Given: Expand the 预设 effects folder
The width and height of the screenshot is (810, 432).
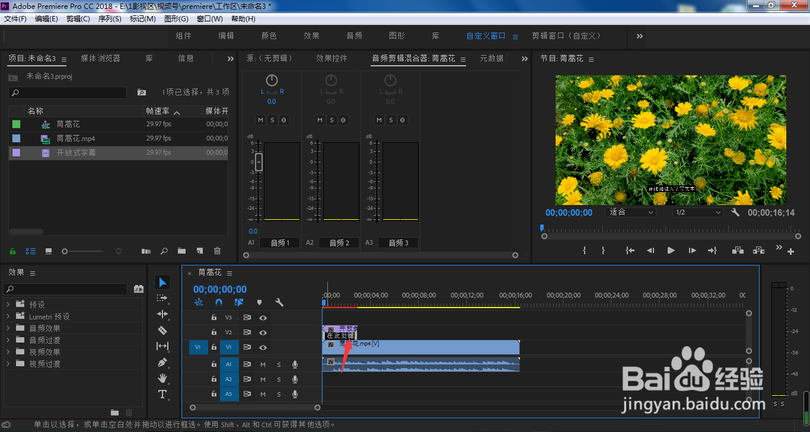Looking at the screenshot, I should click(8, 305).
